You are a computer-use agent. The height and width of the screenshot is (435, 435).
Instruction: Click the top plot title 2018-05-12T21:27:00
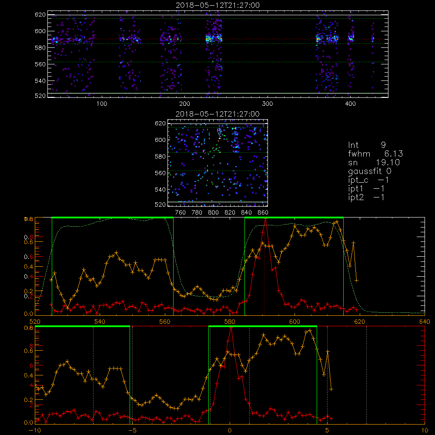coord(218,5)
